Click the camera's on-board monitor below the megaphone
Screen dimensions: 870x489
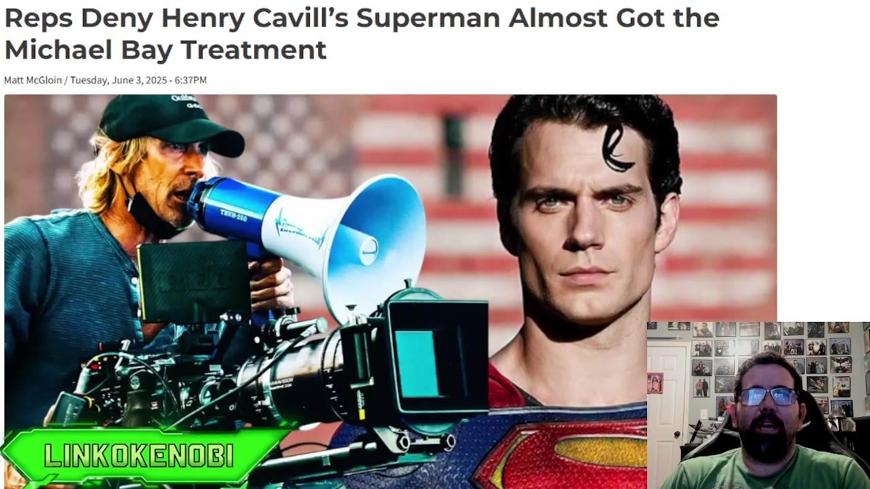click(x=192, y=282)
